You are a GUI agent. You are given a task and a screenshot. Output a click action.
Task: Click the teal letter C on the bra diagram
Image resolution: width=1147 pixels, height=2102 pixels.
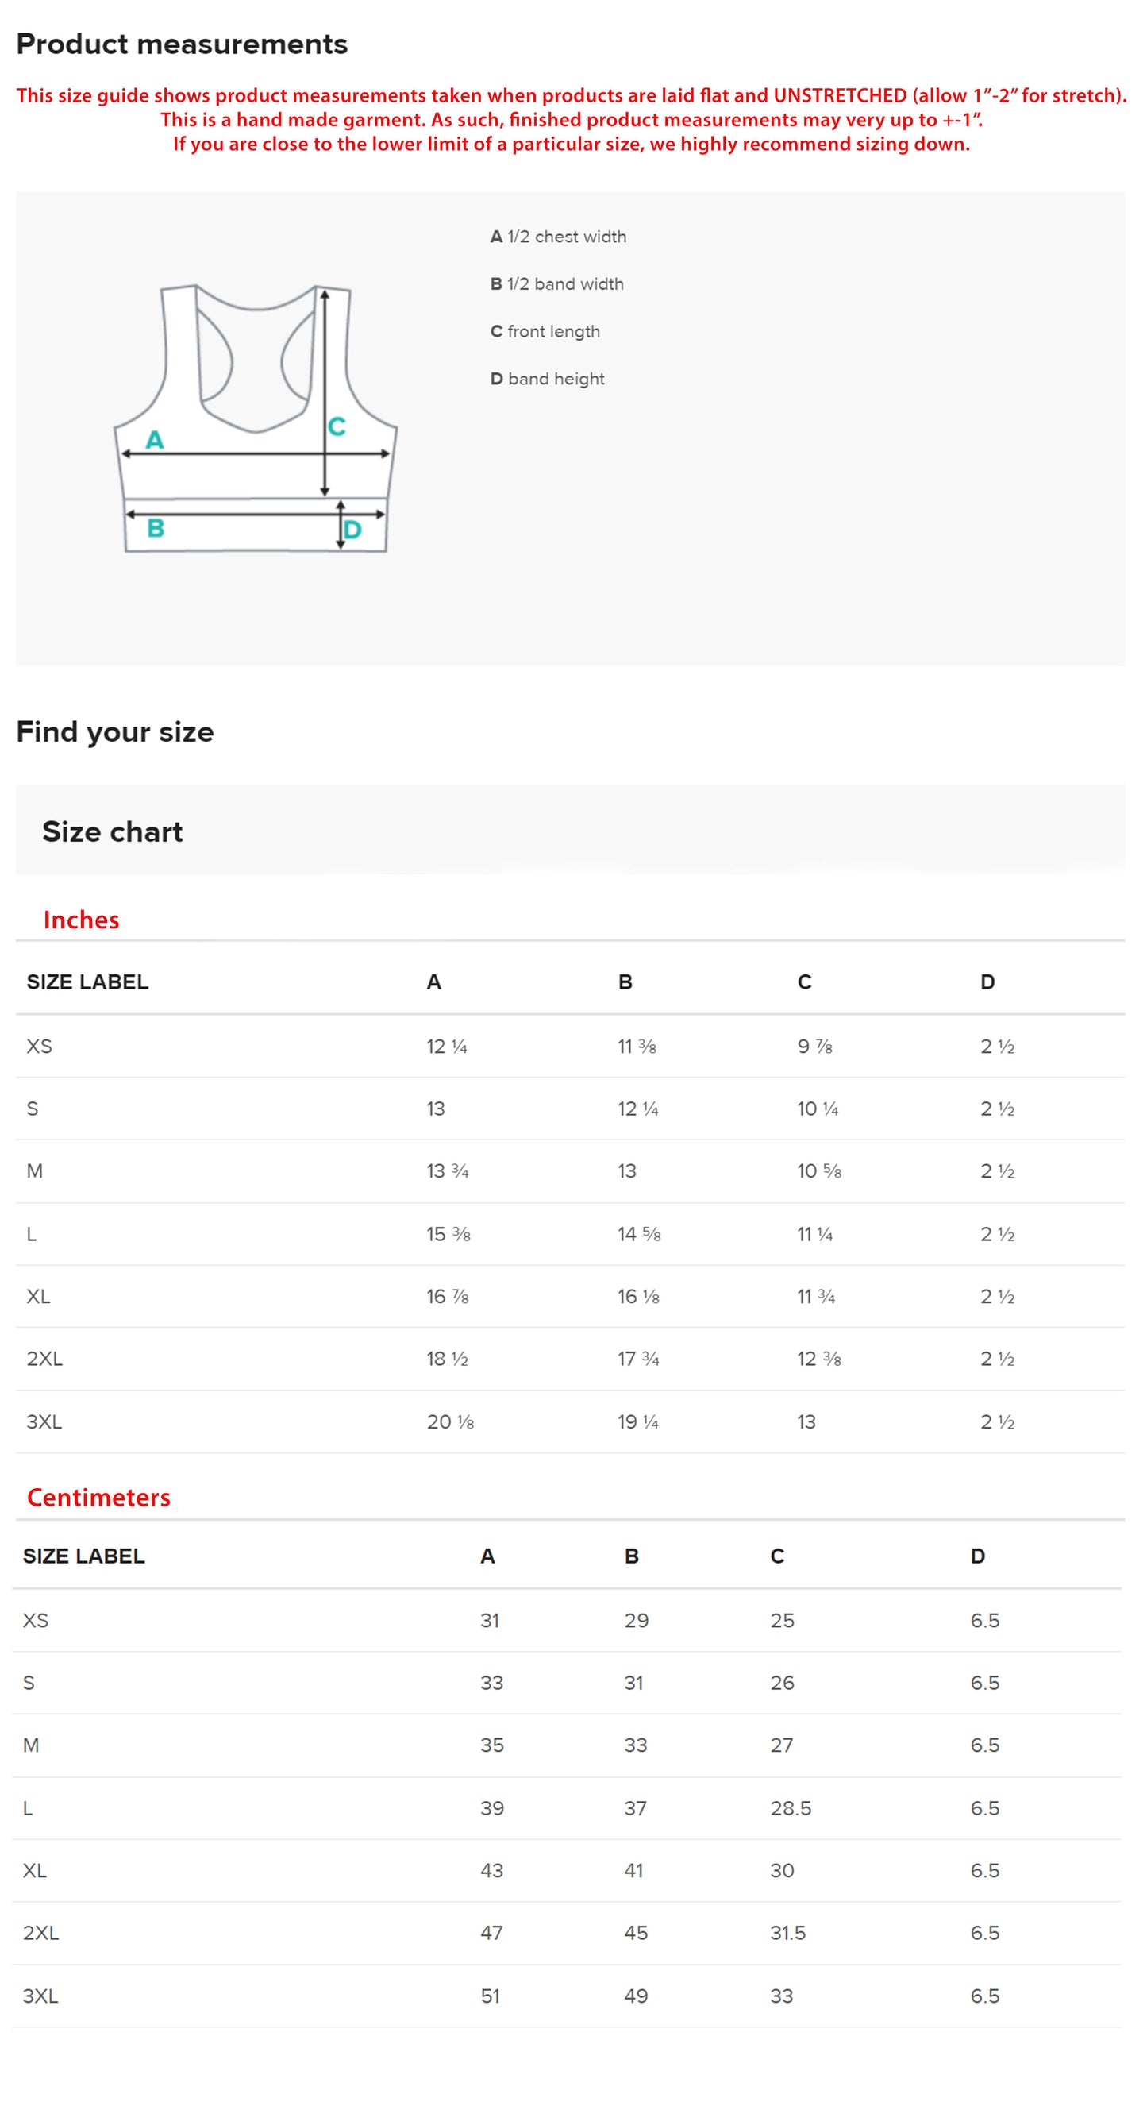336,426
